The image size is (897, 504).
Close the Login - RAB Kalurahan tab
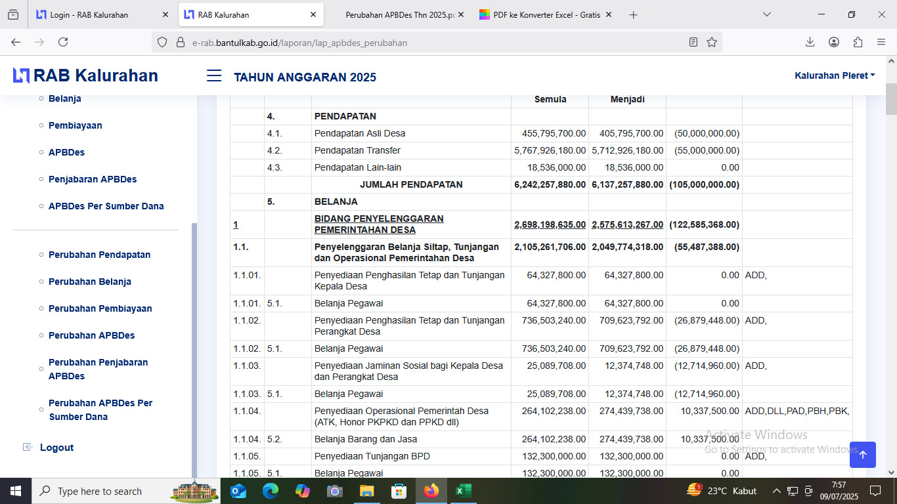pos(166,14)
